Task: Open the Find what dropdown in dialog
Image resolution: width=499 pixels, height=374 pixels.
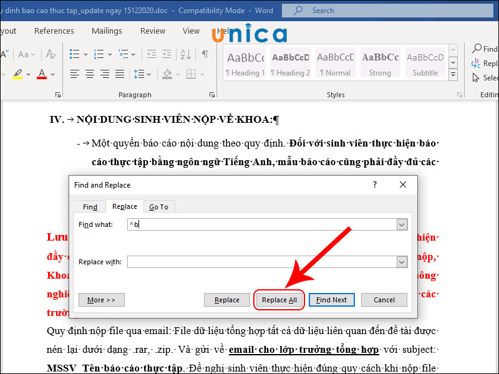Action: pyautogui.click(x=402, y=224)
